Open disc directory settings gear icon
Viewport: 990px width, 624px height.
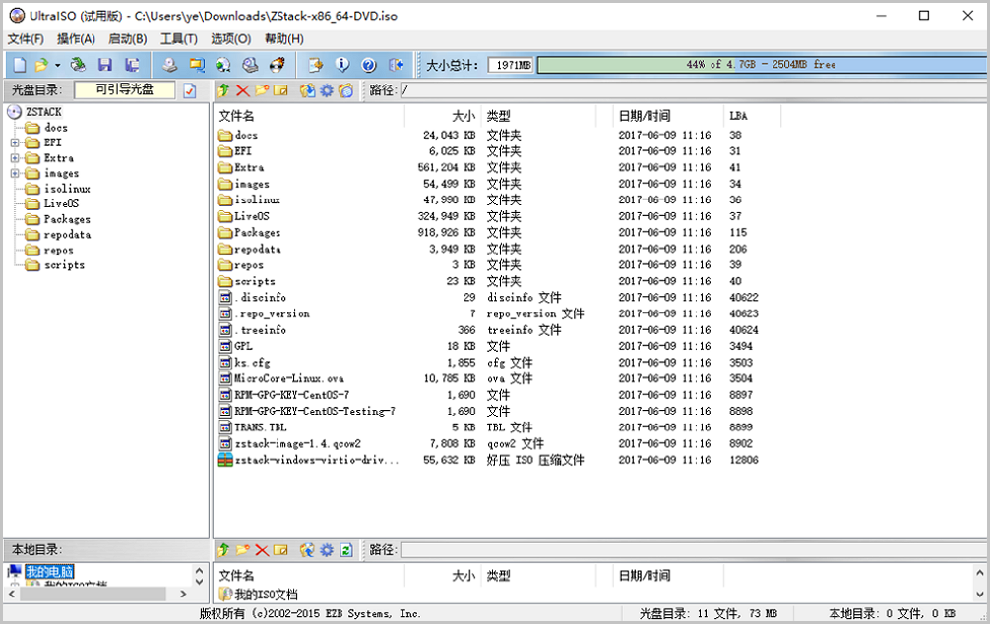327,89
